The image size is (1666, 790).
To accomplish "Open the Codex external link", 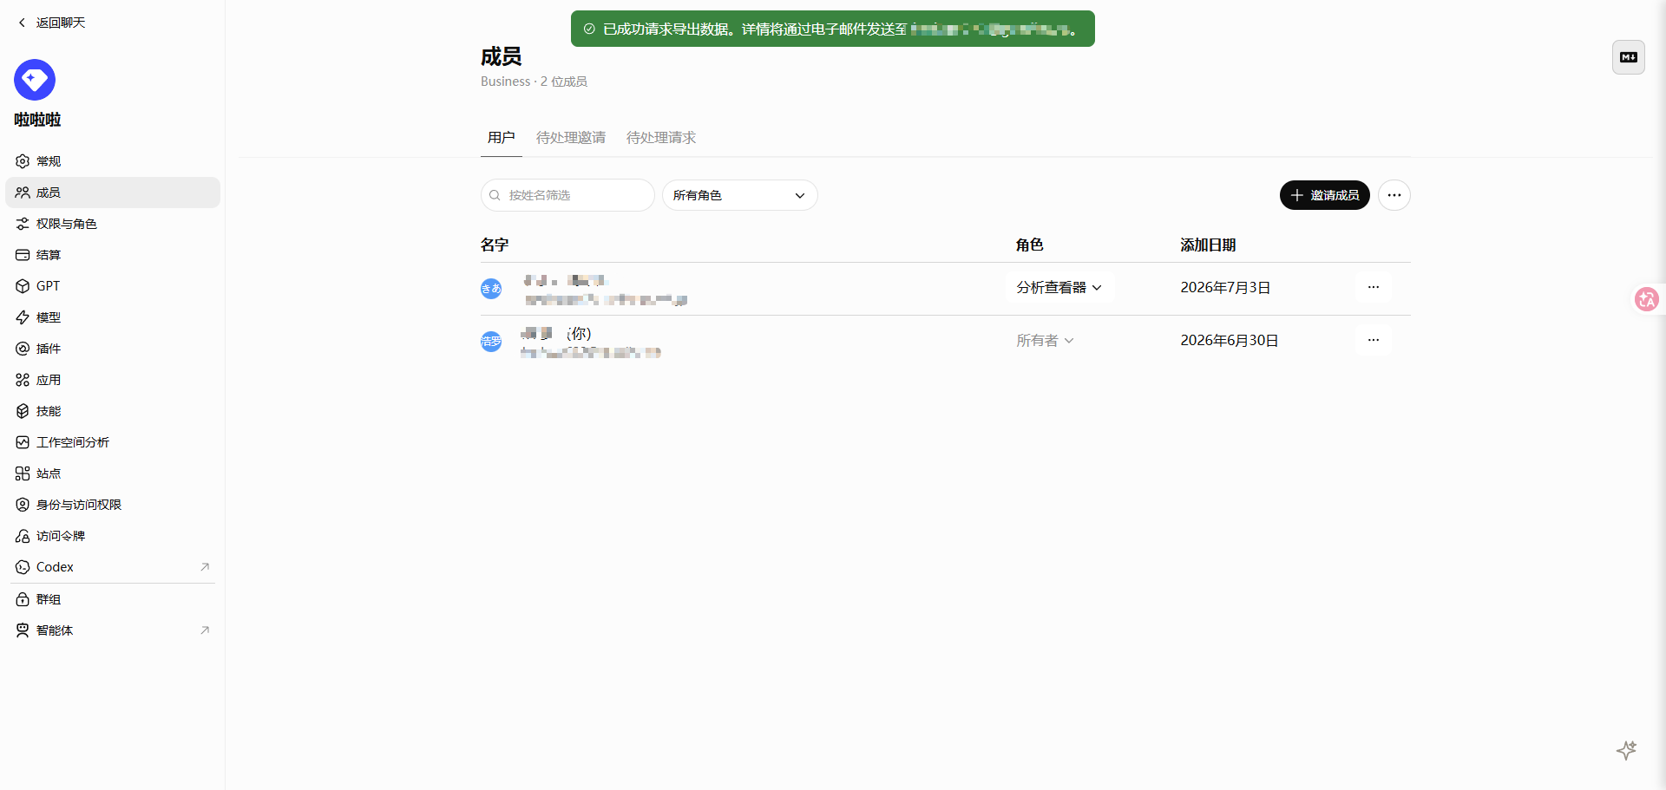I will pos(113,567).
